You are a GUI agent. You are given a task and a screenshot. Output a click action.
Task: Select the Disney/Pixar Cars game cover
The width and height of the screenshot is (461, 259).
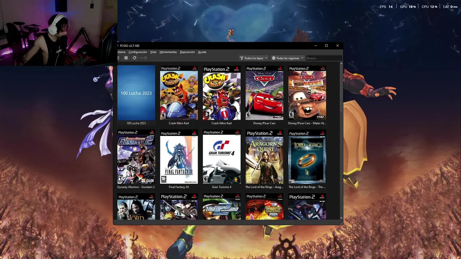[x=264, y=93]
